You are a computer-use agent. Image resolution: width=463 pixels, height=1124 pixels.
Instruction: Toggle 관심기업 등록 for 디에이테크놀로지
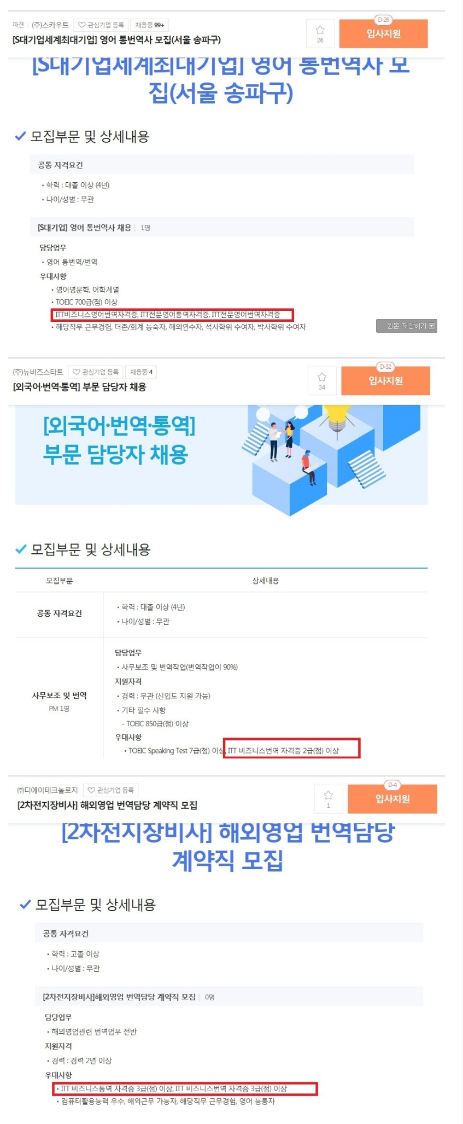(x=111, y=790)
